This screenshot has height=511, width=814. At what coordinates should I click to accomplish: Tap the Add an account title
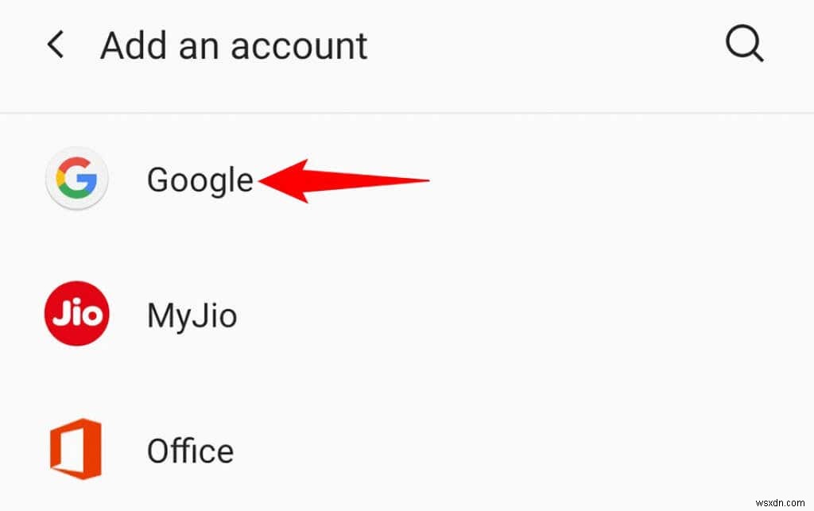pyautogui.click(x=233, y=45)
